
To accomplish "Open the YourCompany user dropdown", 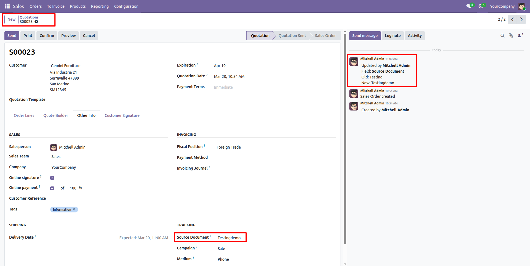I will tap(502, 6).
